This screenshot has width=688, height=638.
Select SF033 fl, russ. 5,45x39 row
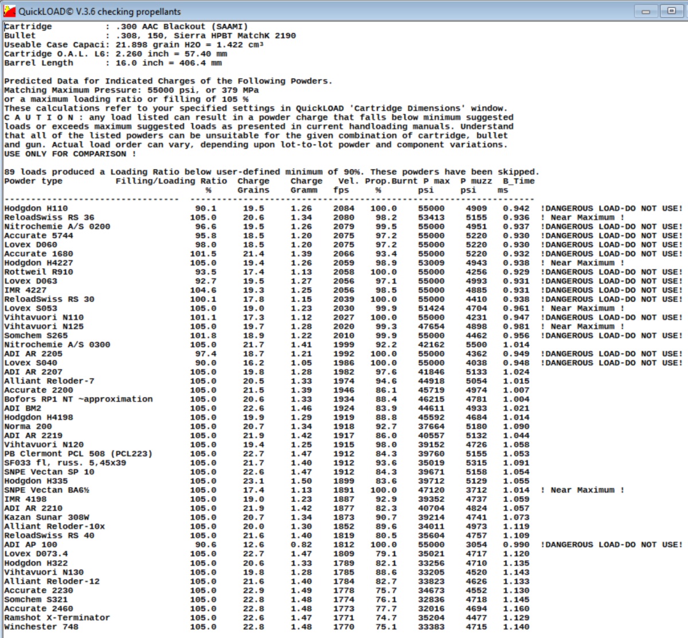[x=65, y=463]
